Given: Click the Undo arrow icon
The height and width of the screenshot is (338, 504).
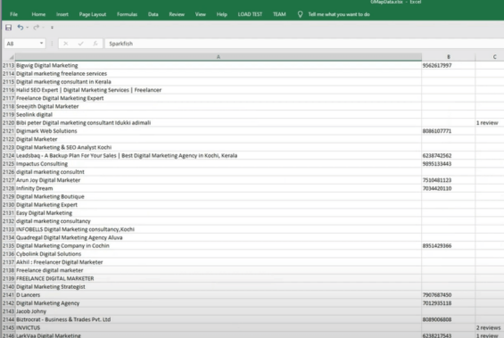Looking at the screenshot, I should pyautogui.click(x=21, y=28).
